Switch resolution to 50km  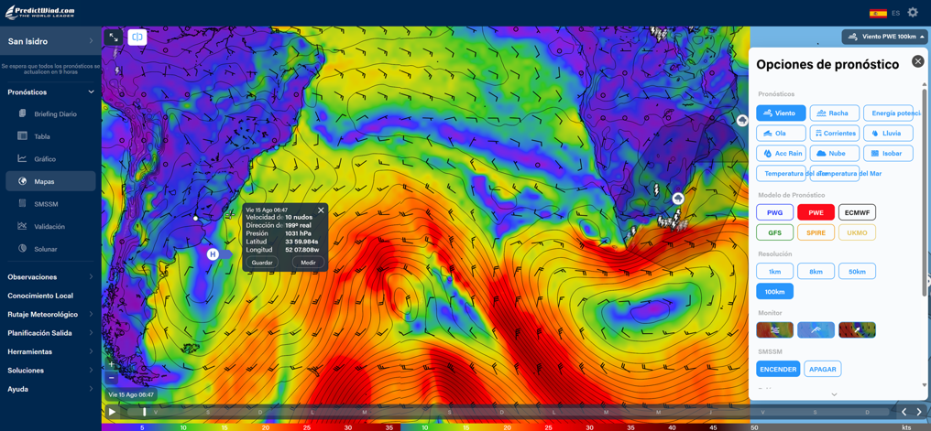tap(857, 272)
